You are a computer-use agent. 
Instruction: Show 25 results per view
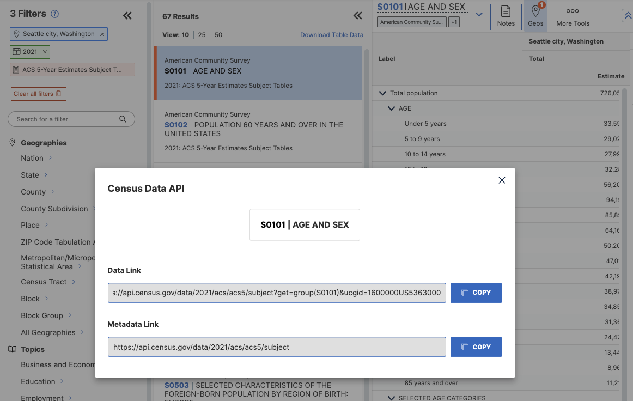point(202,35)
